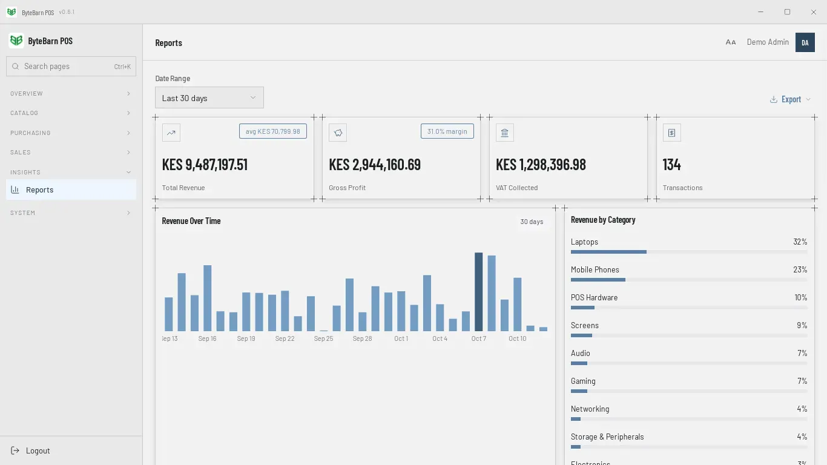This screenshot has width=827, height=465.
Task: Expand the Sales sidebar section
Action: [71, 153]
